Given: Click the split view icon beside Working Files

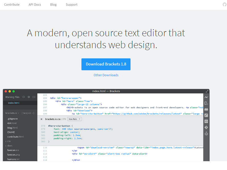Looking at the screenshot, I should point(34,97).
